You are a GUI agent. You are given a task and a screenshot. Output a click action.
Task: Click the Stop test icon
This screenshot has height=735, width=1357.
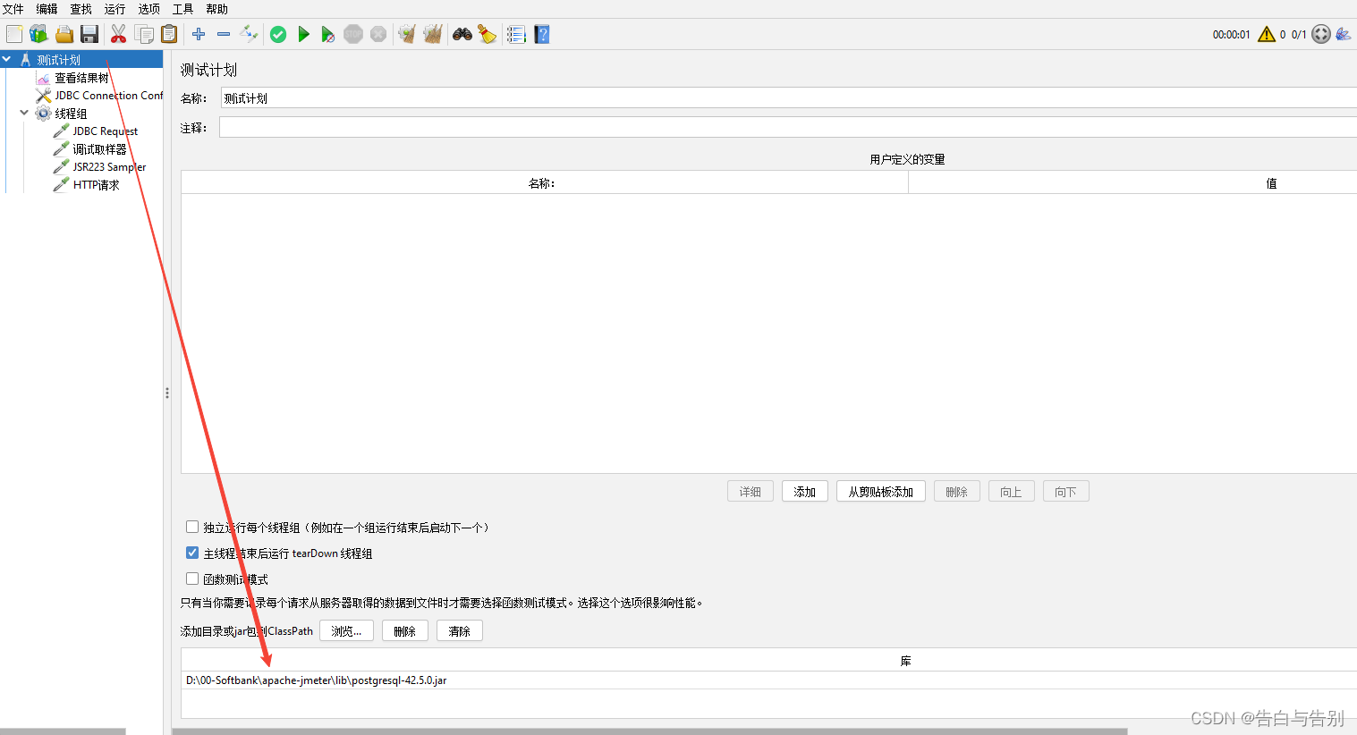pyautogui.click(x=353, y=33)
